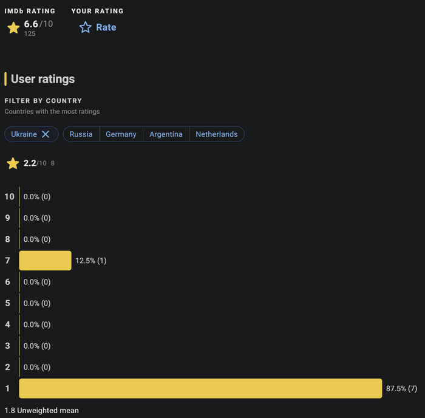425x418 pixels.
Task: Click the yellow IMDb rating star
Action: tap(13, 27)
